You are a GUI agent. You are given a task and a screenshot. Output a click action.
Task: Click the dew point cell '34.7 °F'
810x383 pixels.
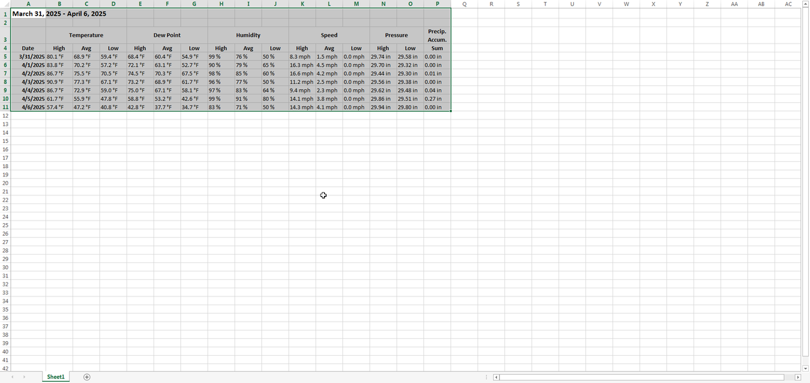(194, 107)
